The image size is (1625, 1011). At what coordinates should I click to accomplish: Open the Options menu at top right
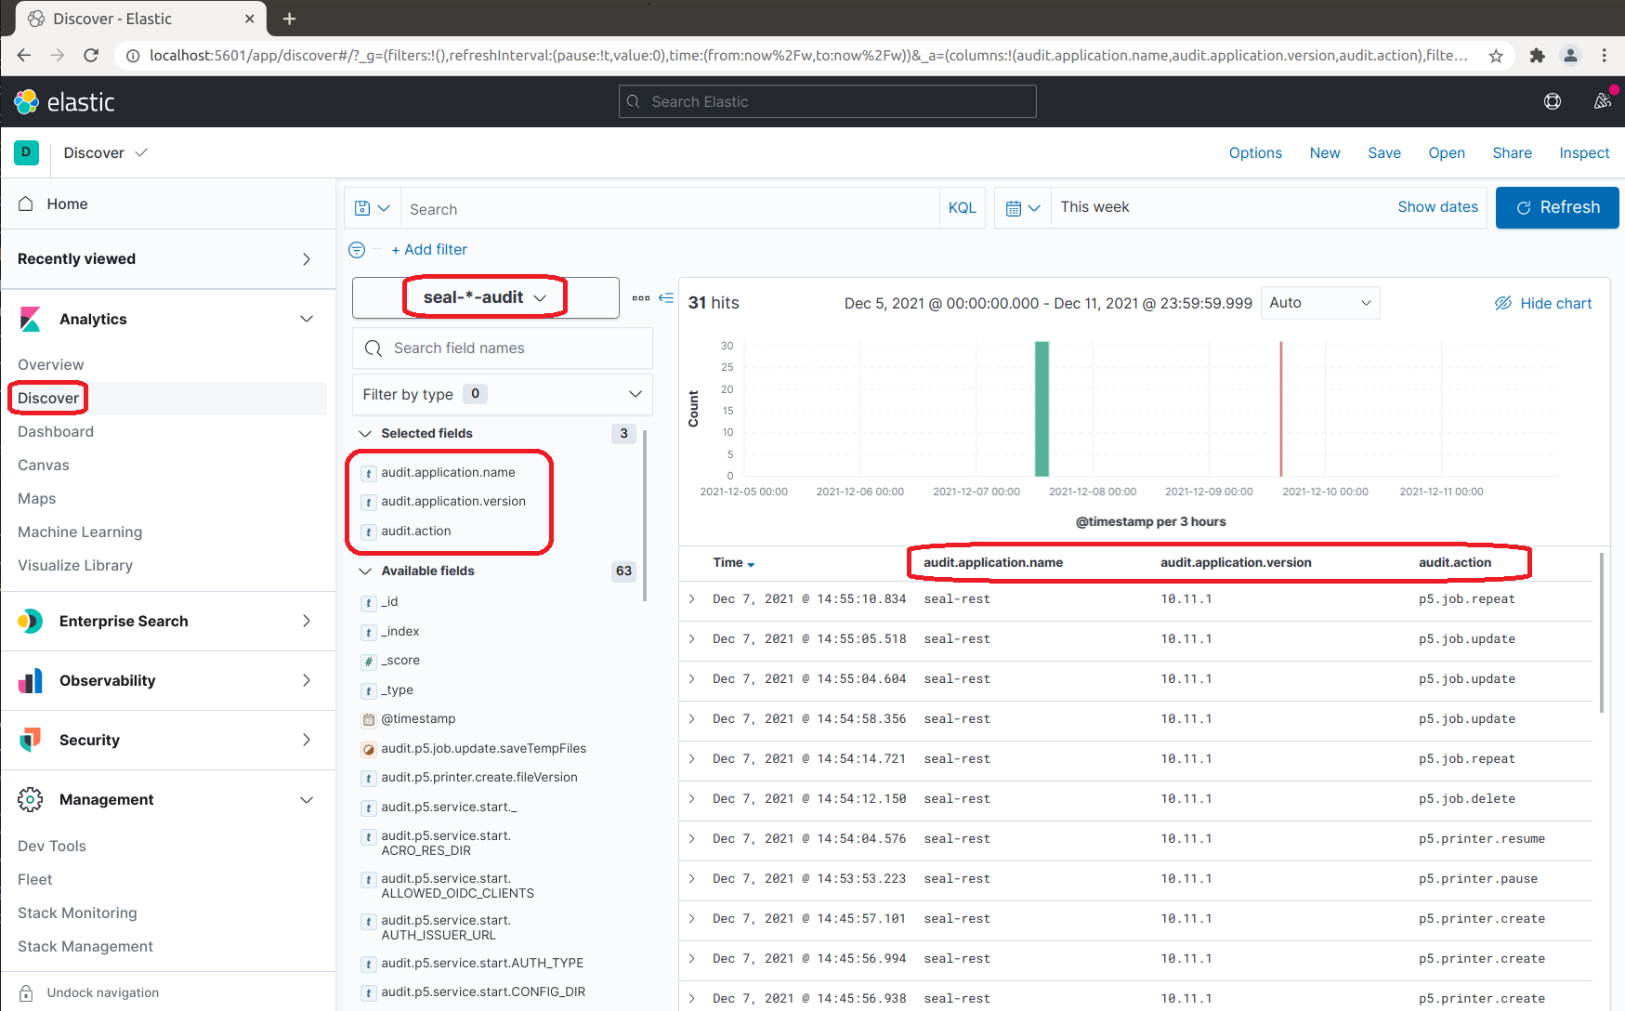(1255, 152)
